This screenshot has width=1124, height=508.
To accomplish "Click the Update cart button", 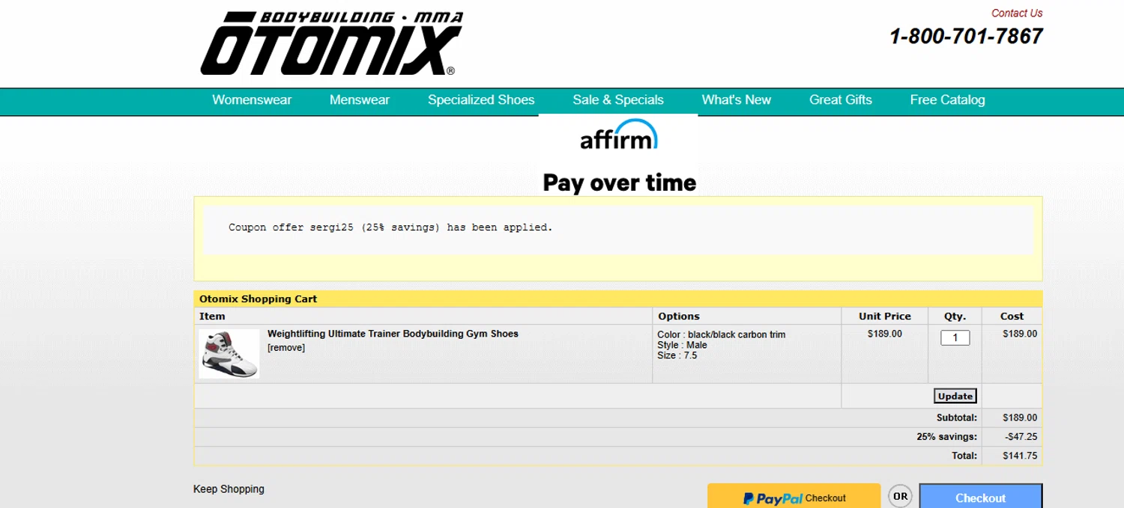I will pos(955,397).
